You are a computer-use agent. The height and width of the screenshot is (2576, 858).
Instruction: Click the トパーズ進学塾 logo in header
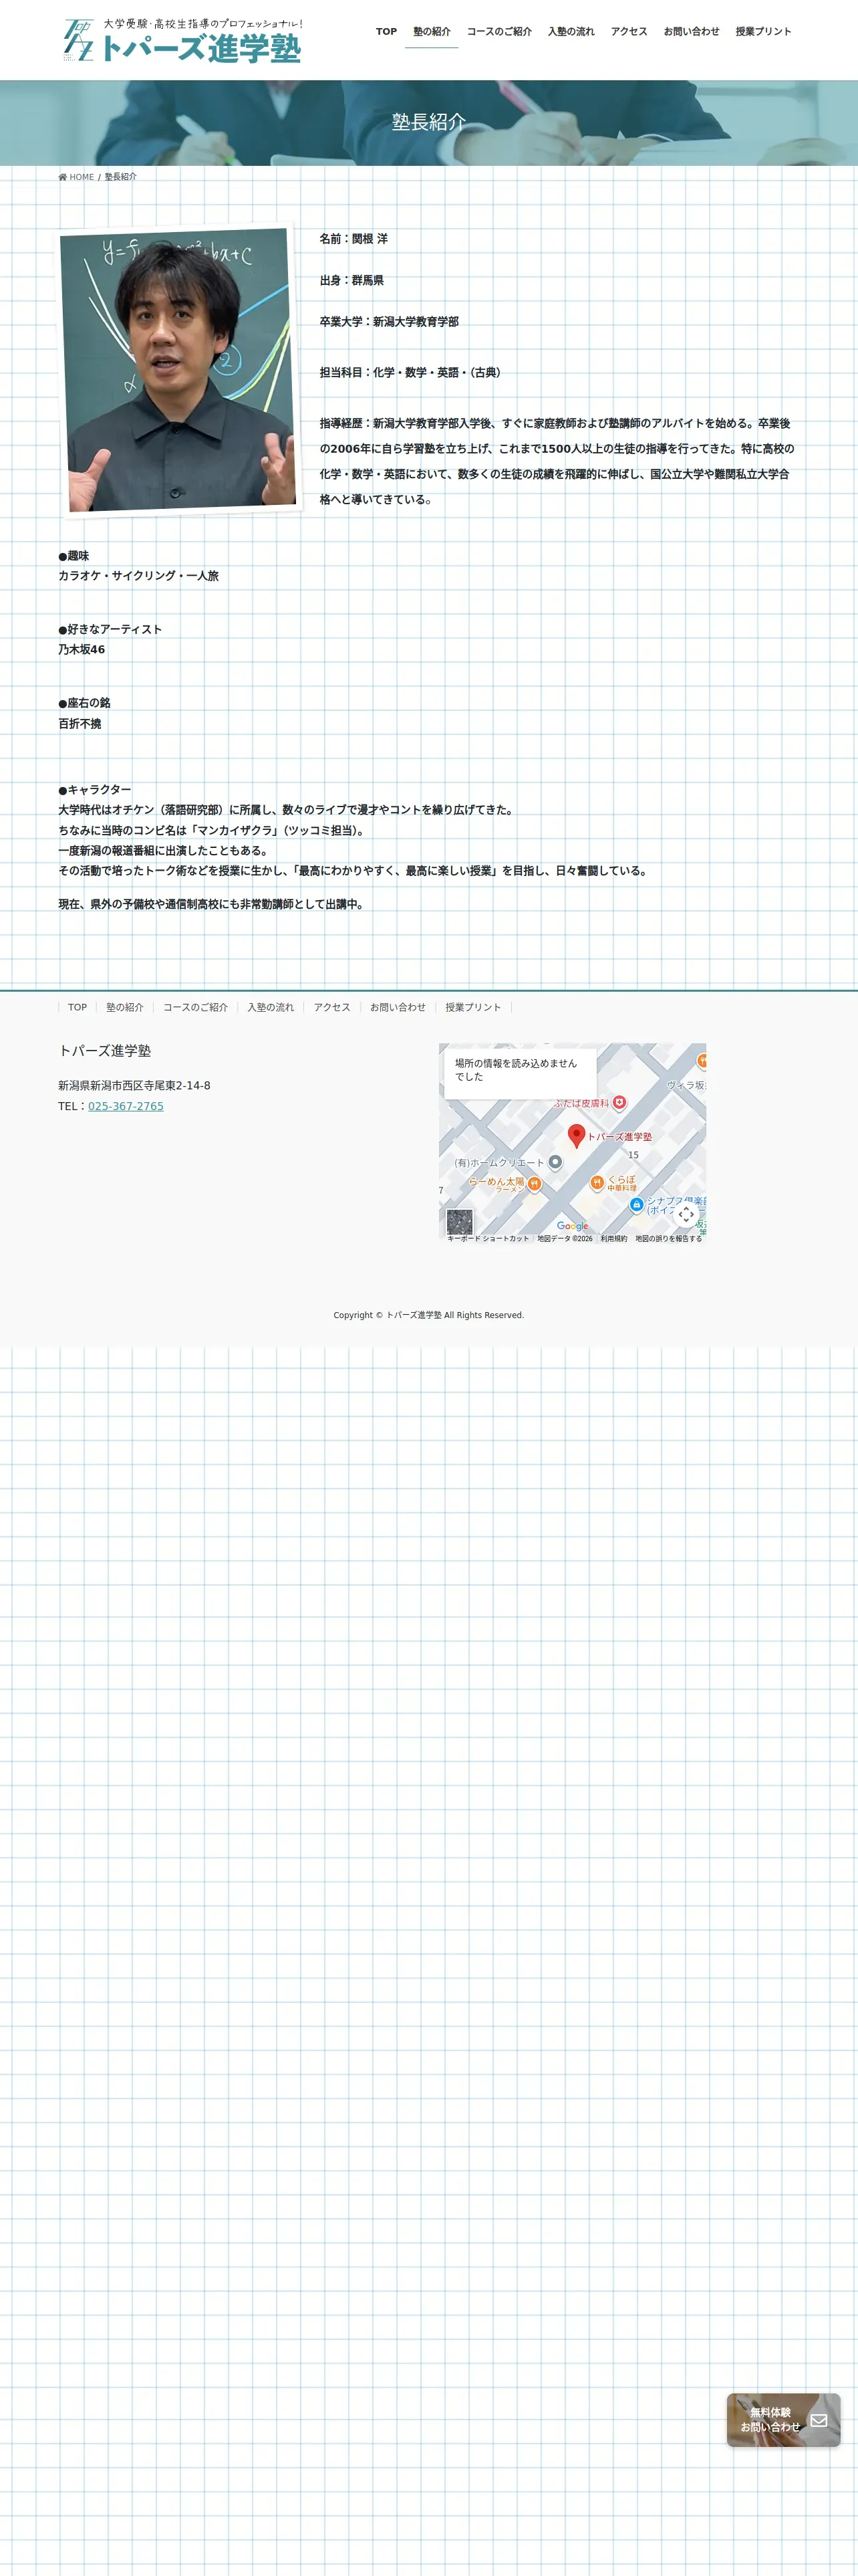(183, 40)
